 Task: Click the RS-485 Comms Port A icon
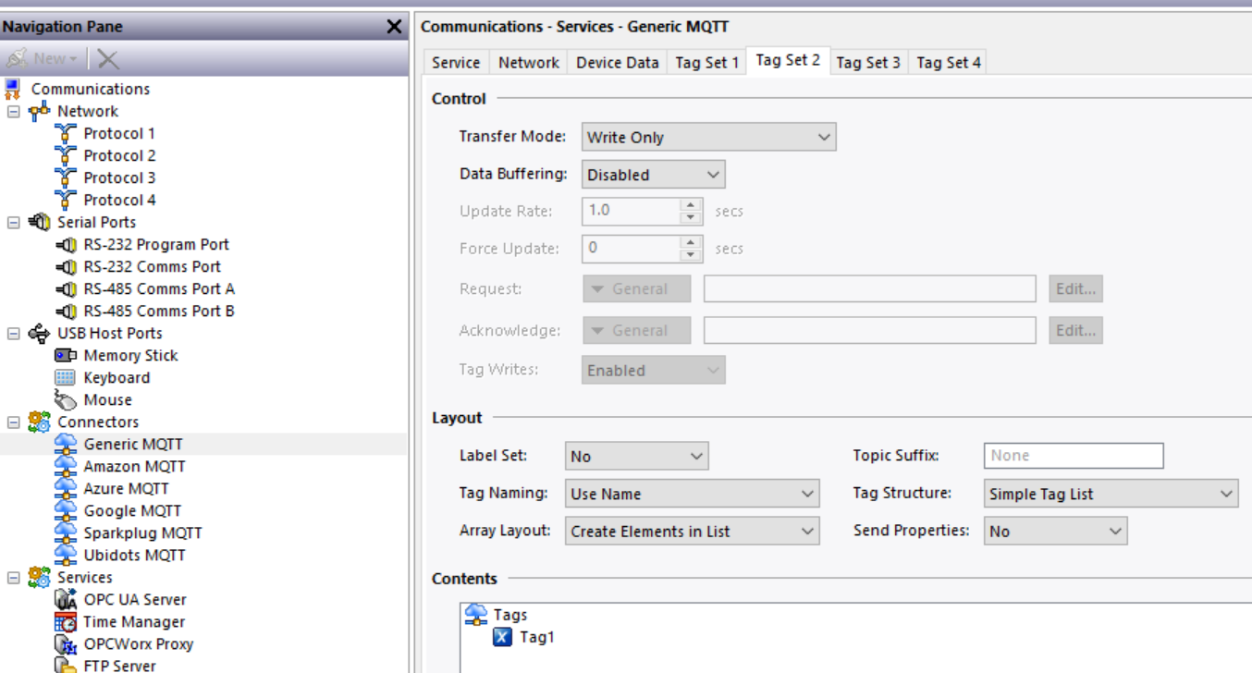pos(66,288)
